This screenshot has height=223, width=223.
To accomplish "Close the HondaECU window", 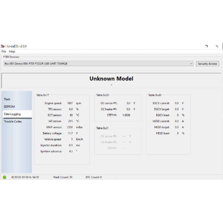I will tap(217, 46).
